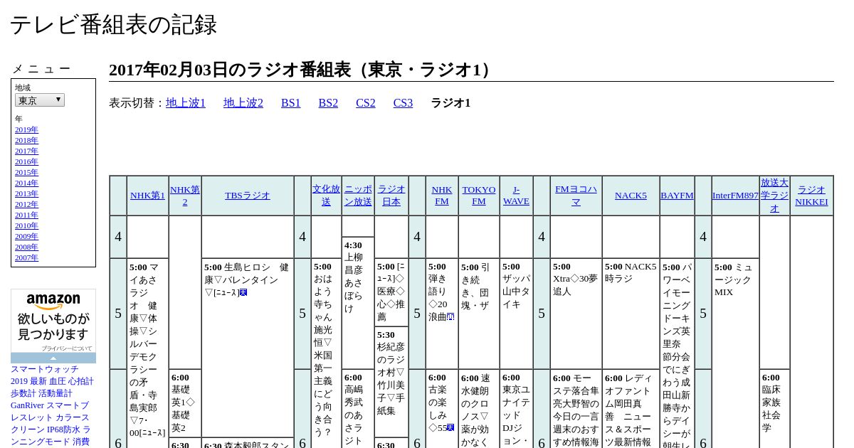Open the 2012年 year link
The width and height of the screenshot is (854, 448).
[26, 204]
